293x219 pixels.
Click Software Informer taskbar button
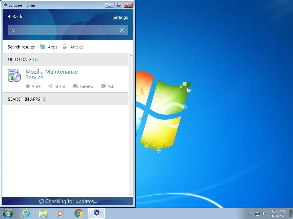coord(96,213)
